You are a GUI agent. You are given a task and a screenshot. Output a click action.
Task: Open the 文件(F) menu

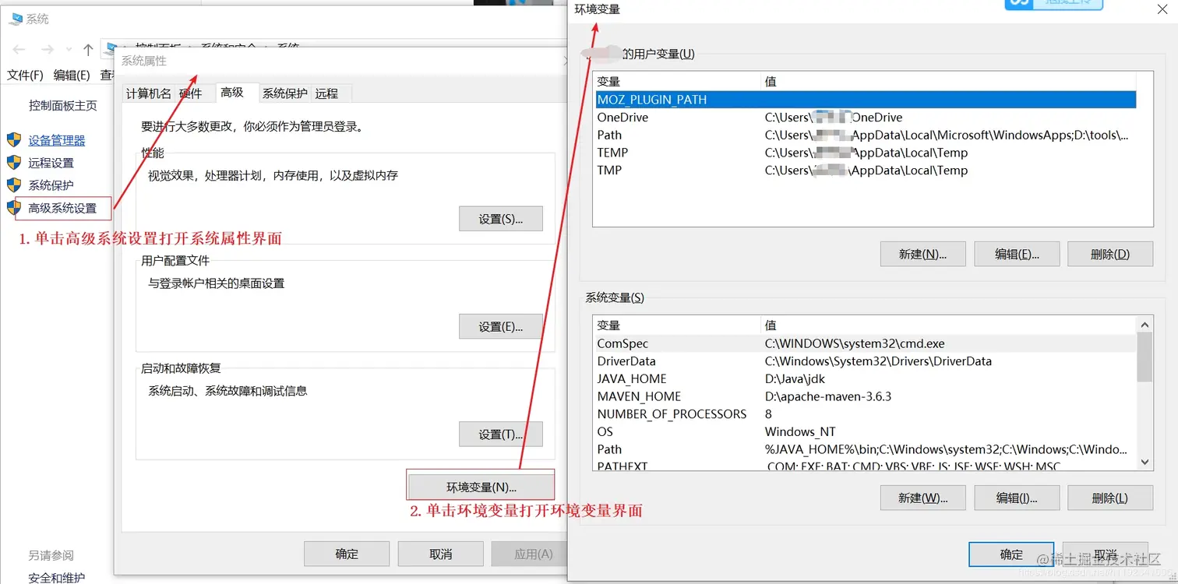click(x=25, y=76)
